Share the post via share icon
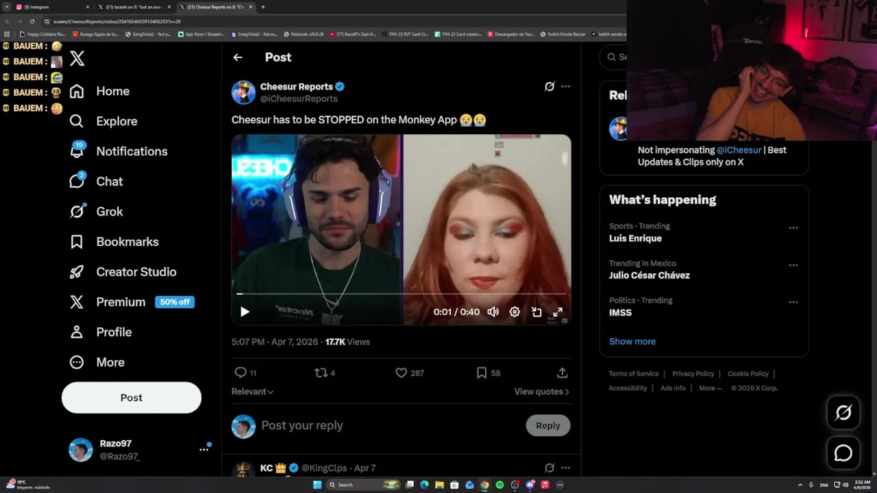 [x=562, y=373]
